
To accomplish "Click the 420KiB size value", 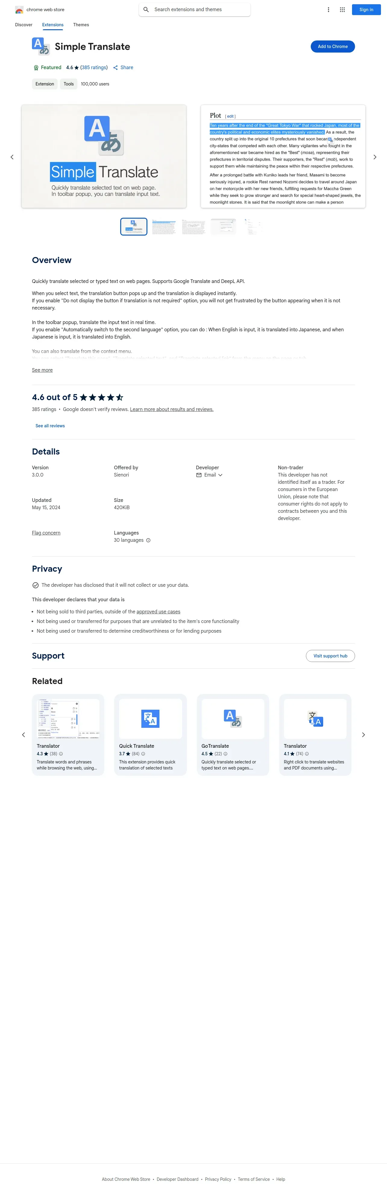I will point(122,507).
